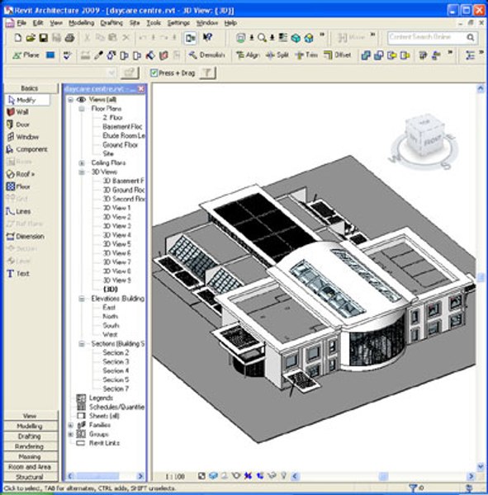Open the Window menu

pyautogui.click(x=207, y=23)
